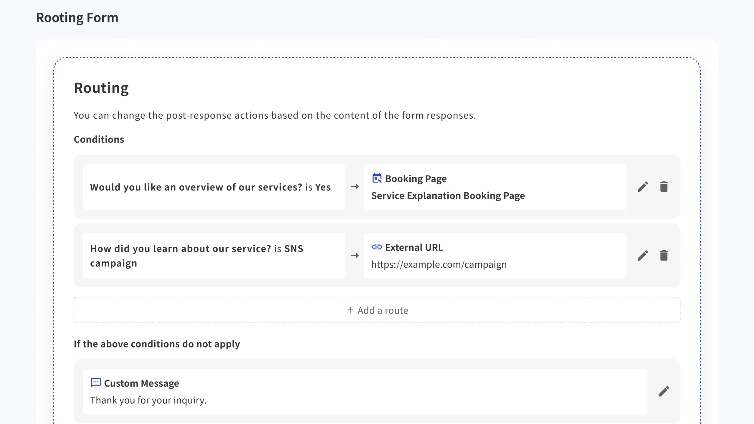The width and height of the screenshot is (754, 424).
Task: Click the pencil icon on the Booking Page route
Action: click(643, 186)
